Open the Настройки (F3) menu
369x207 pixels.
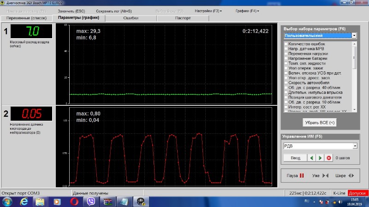pos(208,11)
